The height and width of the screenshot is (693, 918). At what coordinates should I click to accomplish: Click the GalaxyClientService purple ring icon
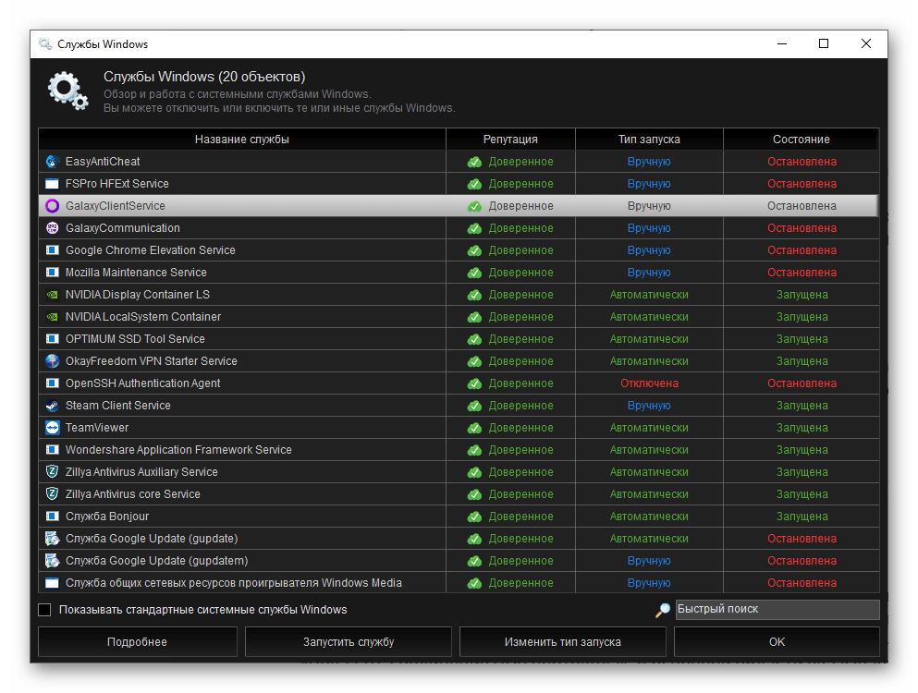[x=52, y=206]
